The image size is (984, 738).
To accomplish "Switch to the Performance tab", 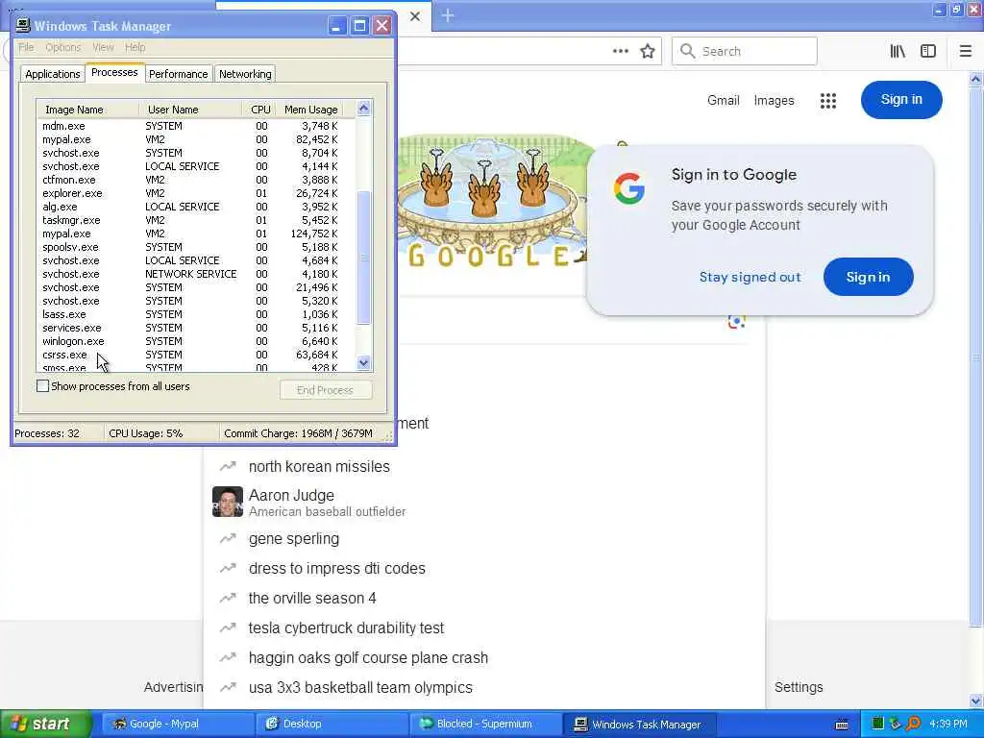I will [x=178, y=74].
